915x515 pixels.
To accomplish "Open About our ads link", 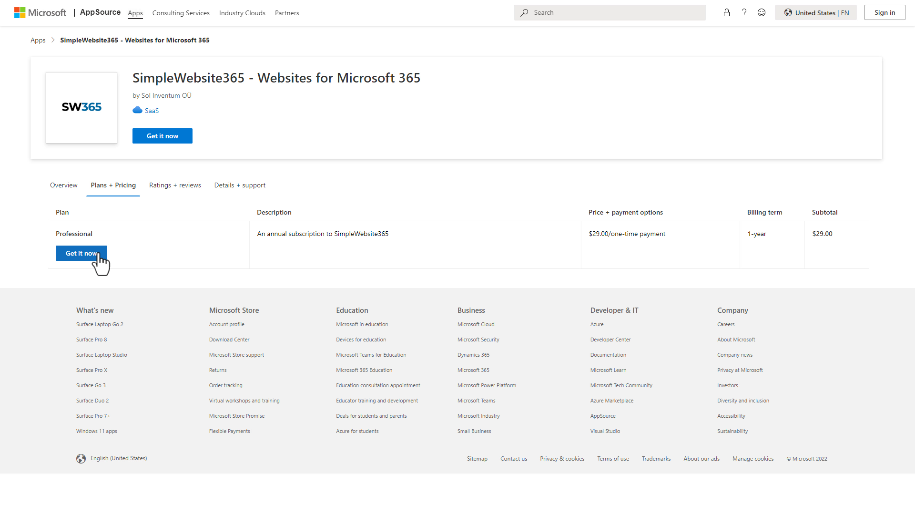I will pos(701,459).
